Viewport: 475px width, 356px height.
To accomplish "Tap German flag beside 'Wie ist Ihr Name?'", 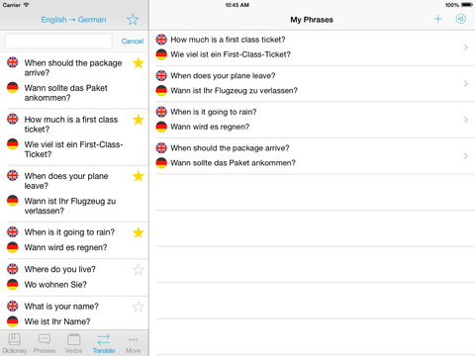I will [13, 321].
